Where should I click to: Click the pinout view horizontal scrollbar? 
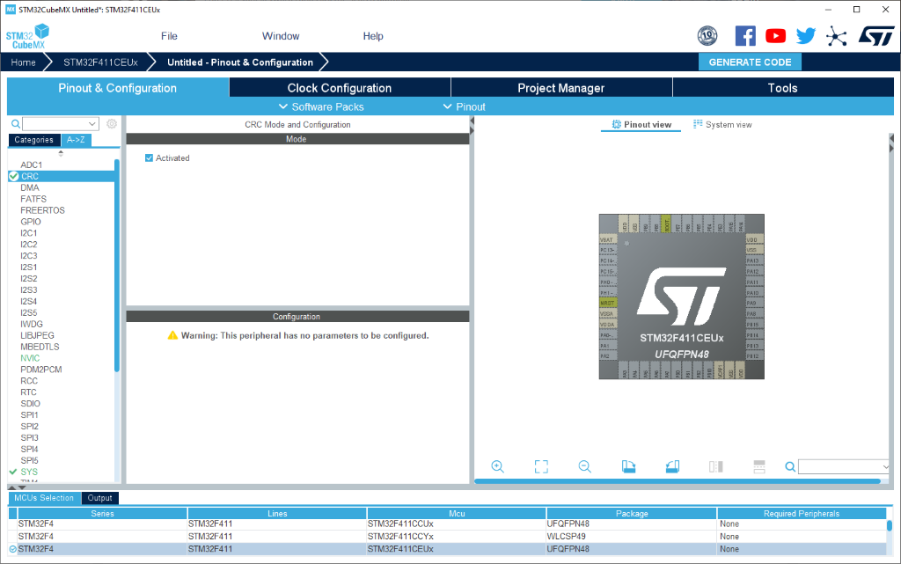678,481
